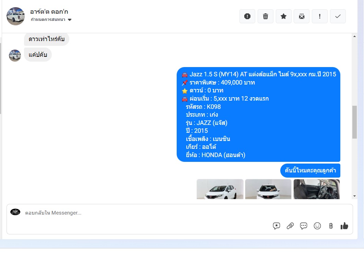Image resolution: width=364 pixels, height=258 pixels.
Task: Click the page avatar beside reply box
Action: 15,212
